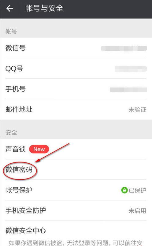The width and height of the screenshot is (152, 246).
Task: Tap the blurred QQ number value
Action: tap(131, 69)
